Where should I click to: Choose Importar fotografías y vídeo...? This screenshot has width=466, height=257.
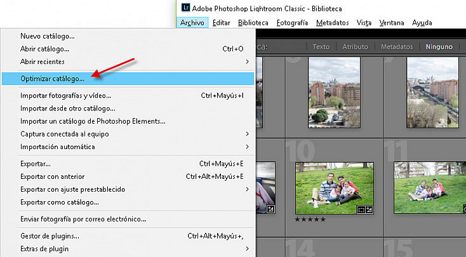tap(128, 96)
